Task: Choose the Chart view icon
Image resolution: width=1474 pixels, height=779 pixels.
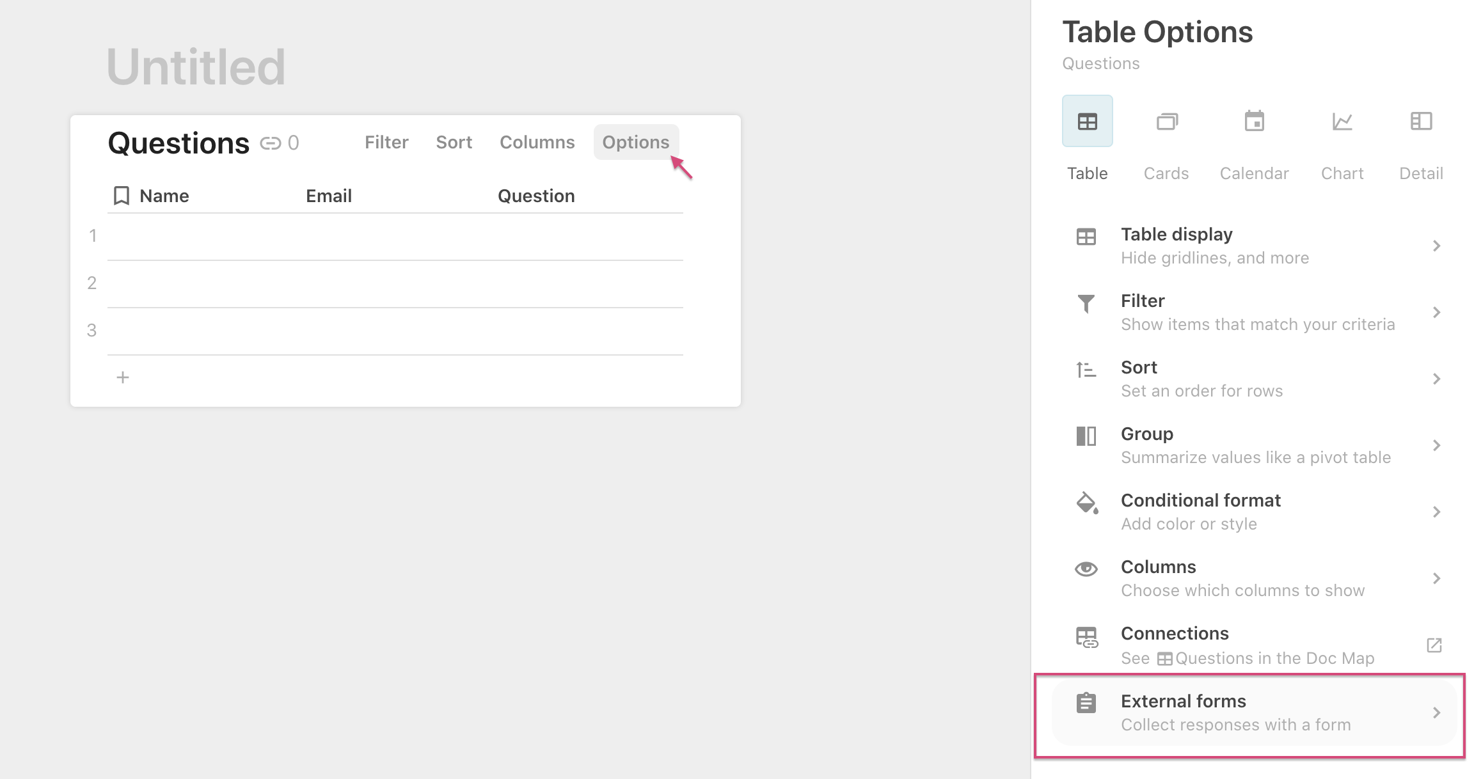Action: click(x=1342, y=122)
